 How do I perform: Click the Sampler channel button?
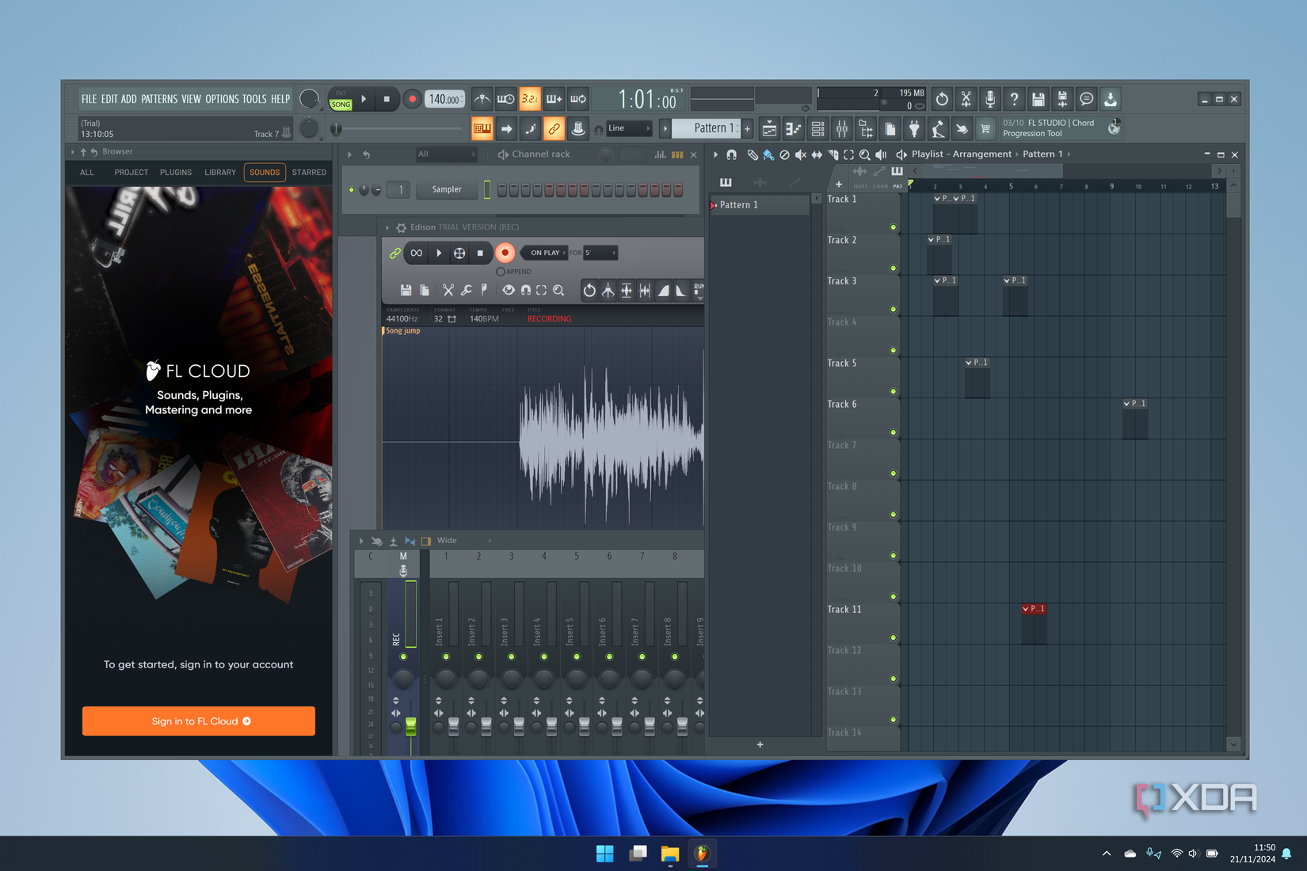(447, 190)
